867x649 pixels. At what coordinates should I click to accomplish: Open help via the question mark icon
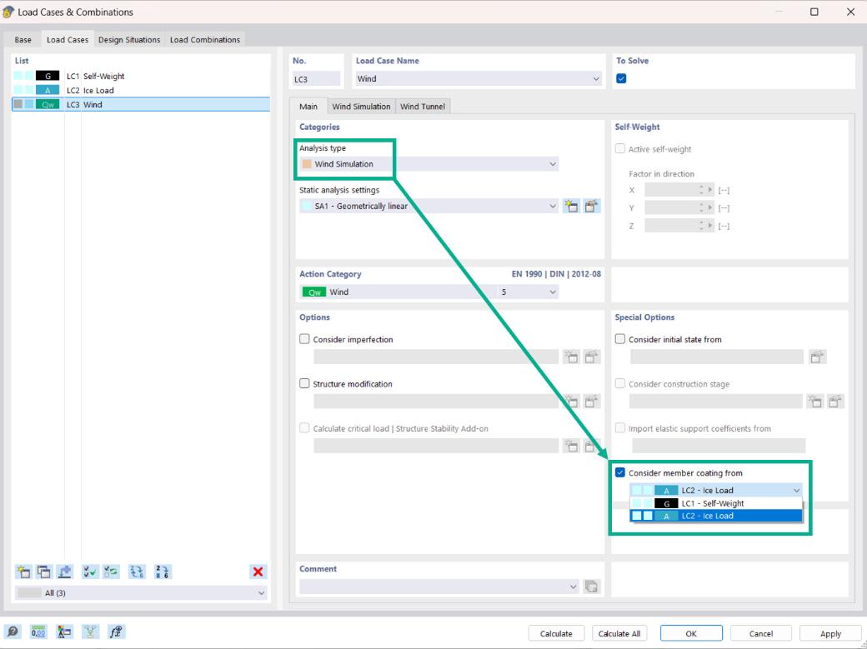click(x=13, y=632)
